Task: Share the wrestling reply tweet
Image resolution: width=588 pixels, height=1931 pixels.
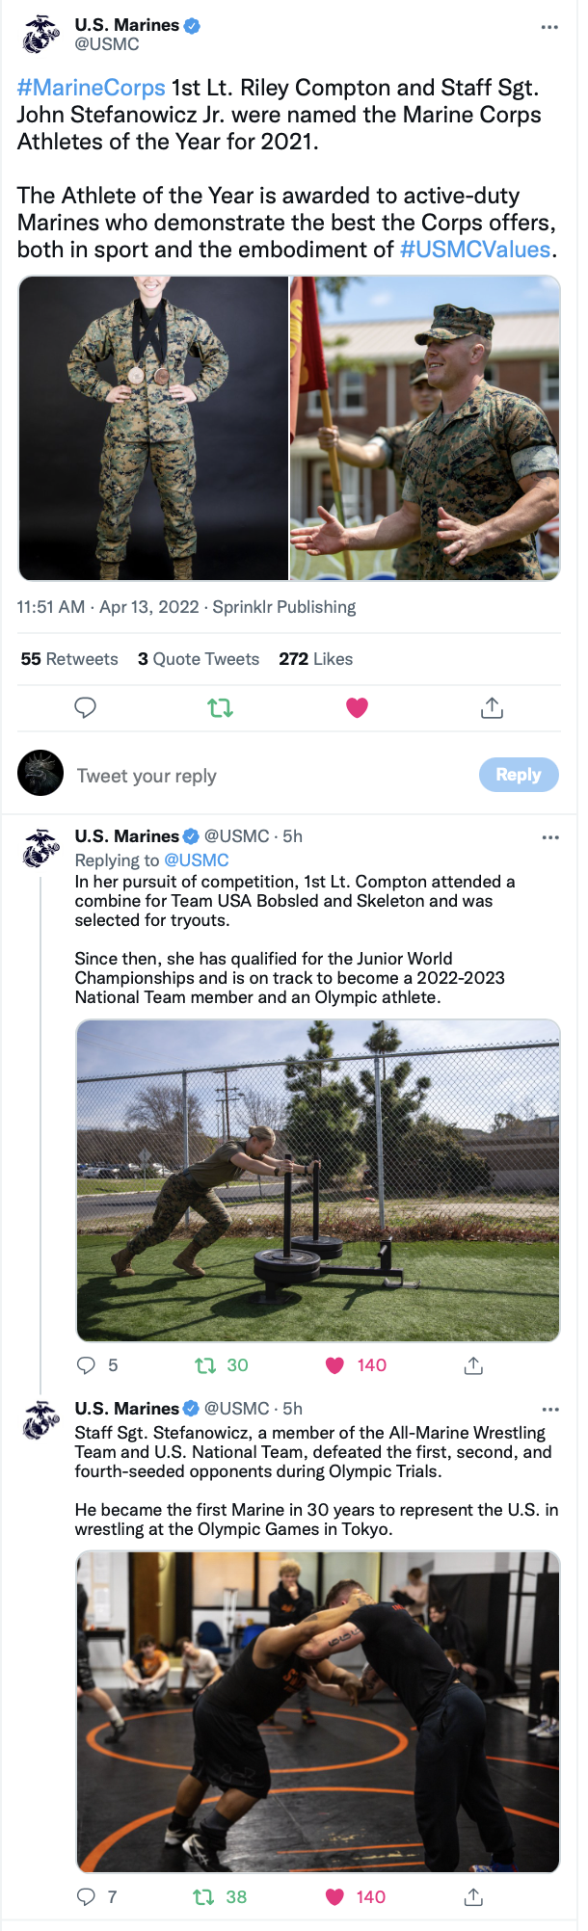Action: coord(473,1897)
